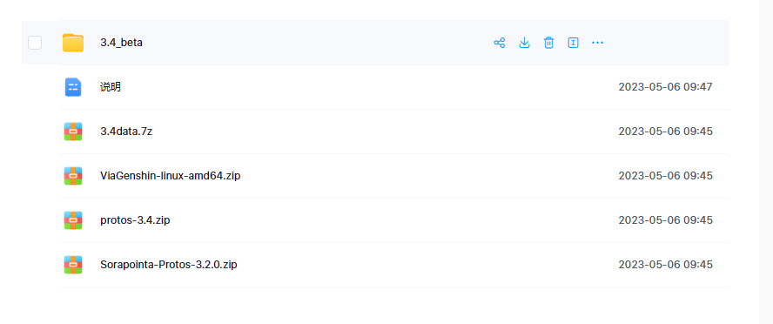Image resolution: width=773 pixels, height=324 pixels.
Task: Click the archive icon of 3.4data.7z
Action: (73, 132)
